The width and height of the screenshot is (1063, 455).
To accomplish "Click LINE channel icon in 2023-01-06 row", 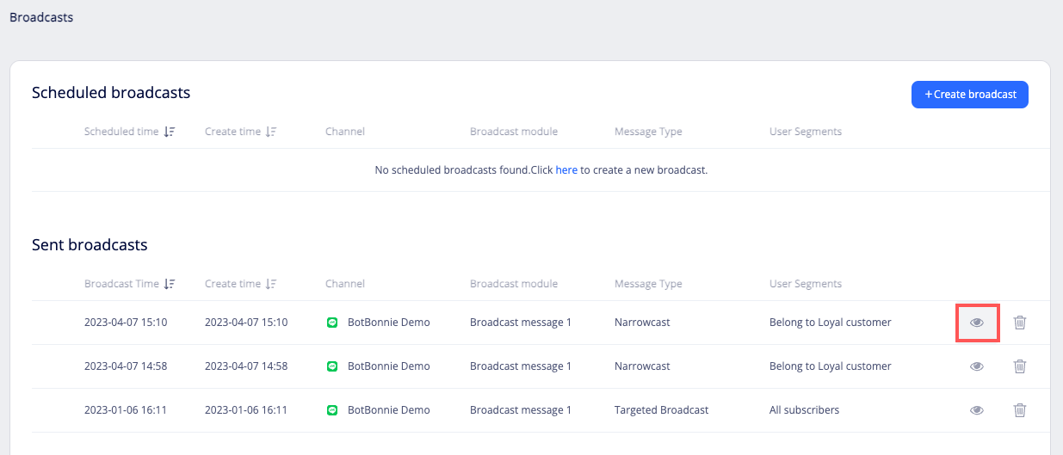I will click(x=332, y=410).
